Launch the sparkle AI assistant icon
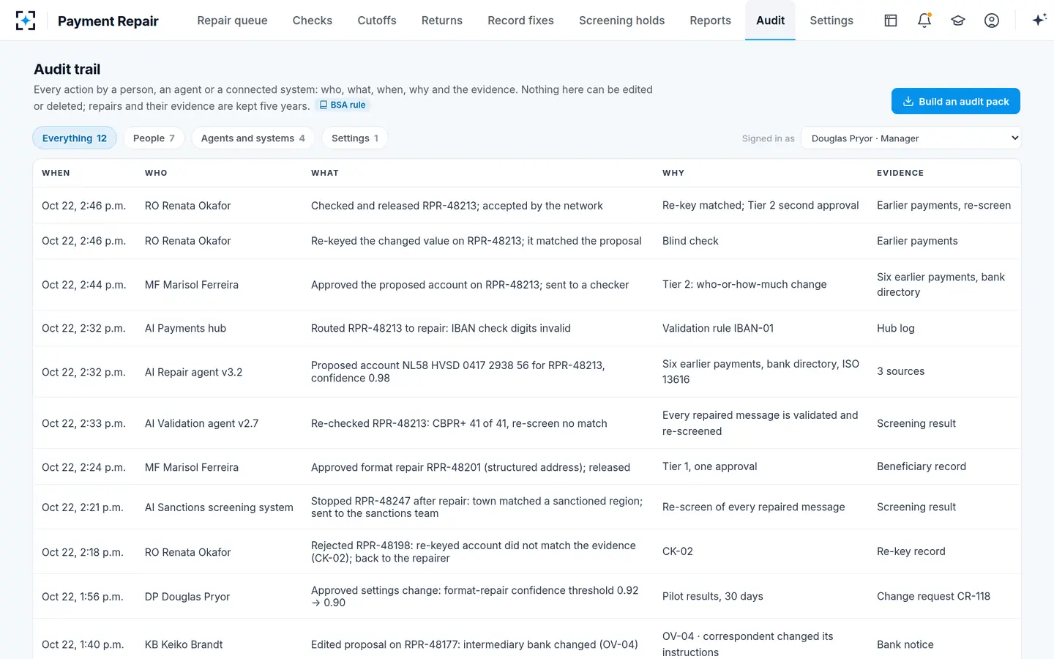The image size is (1054, 659). (x=1039, y=21)
